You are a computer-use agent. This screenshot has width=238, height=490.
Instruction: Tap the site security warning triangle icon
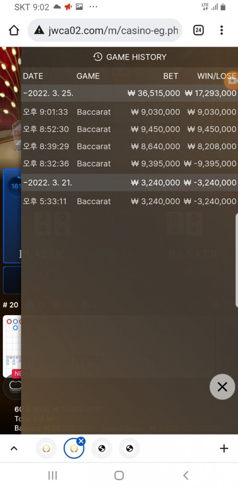[x=39, y=30]
